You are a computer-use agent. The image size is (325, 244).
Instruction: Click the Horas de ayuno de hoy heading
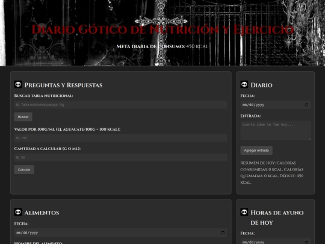tap(277, 217)
